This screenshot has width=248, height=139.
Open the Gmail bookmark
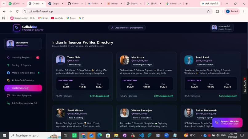pyautogui.click(x=43, y=18)
